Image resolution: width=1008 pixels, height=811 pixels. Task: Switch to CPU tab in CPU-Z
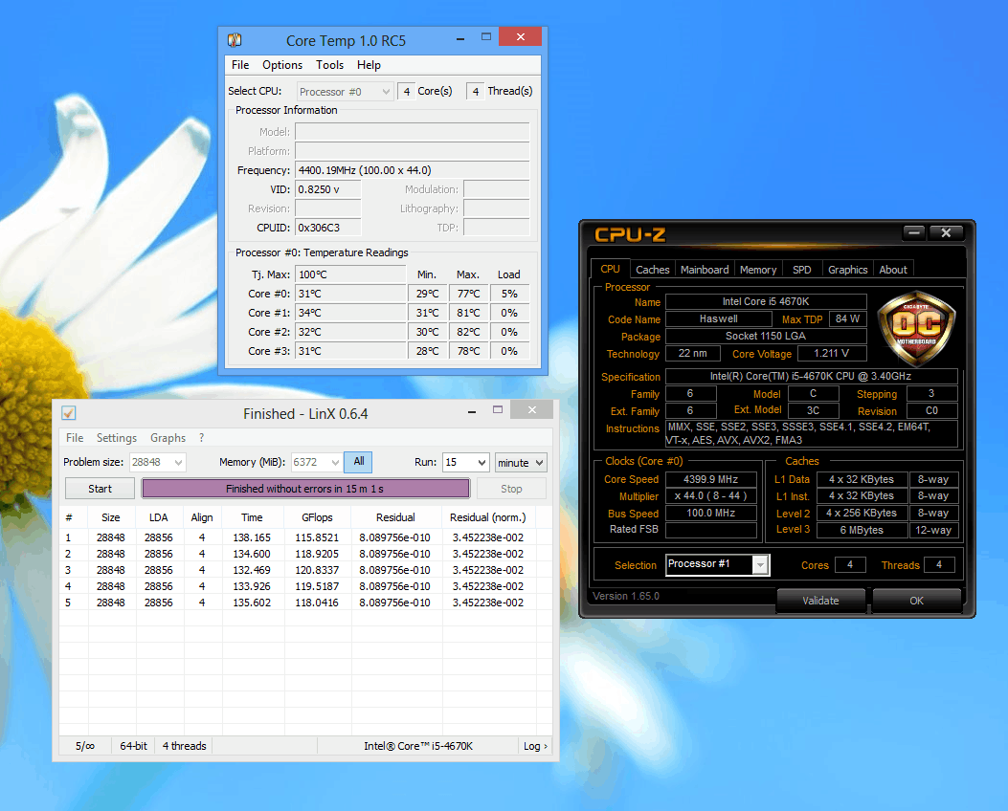pos(610,269)
